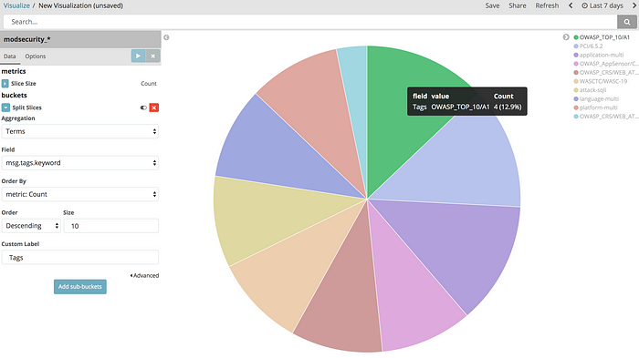Disable the Split Slices aggregation toggle
This screenshot has height=358, width=639.
tap(143, 107)
